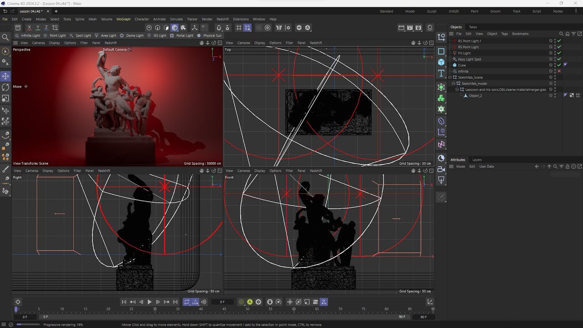The width and height of the screenshot is (583, 328).
Task: Toggle Y axis lock
Action: (x=38, y=28)
